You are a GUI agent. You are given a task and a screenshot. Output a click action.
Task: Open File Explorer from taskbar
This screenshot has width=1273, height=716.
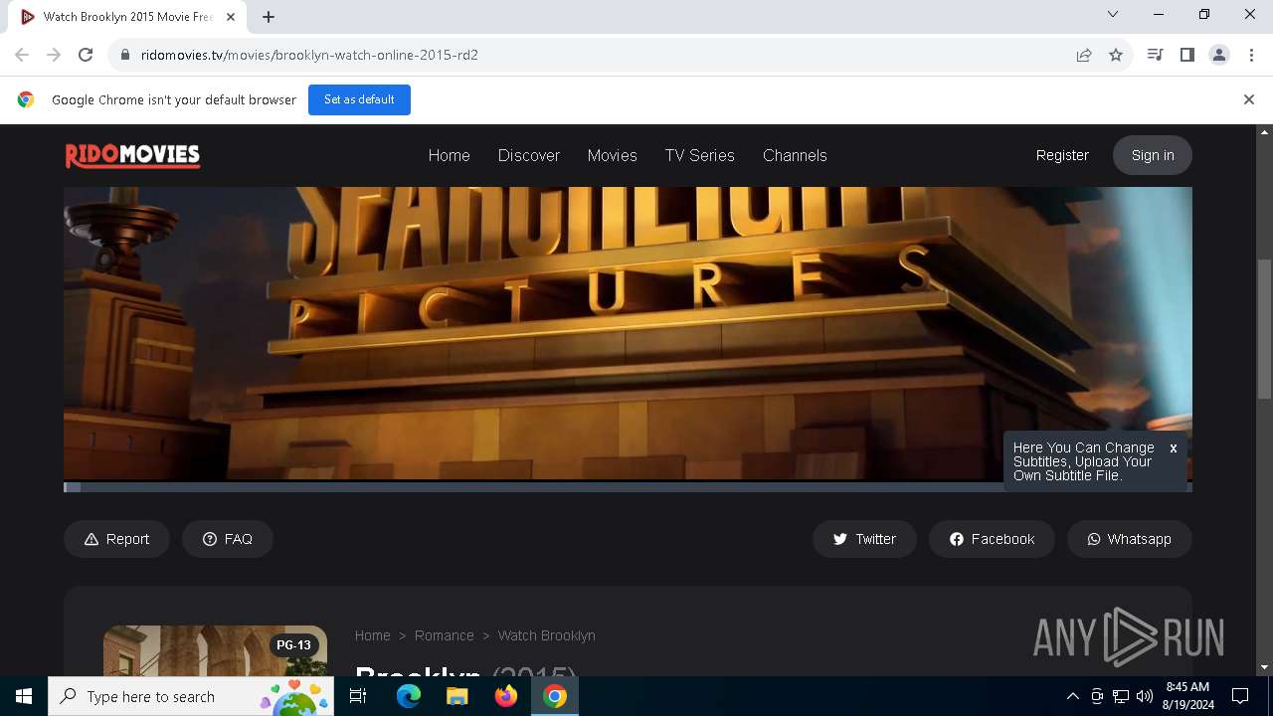(x=456, y=696)
